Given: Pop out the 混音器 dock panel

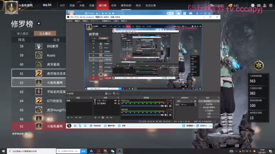Looking at the screenshot, I should 173,98.
